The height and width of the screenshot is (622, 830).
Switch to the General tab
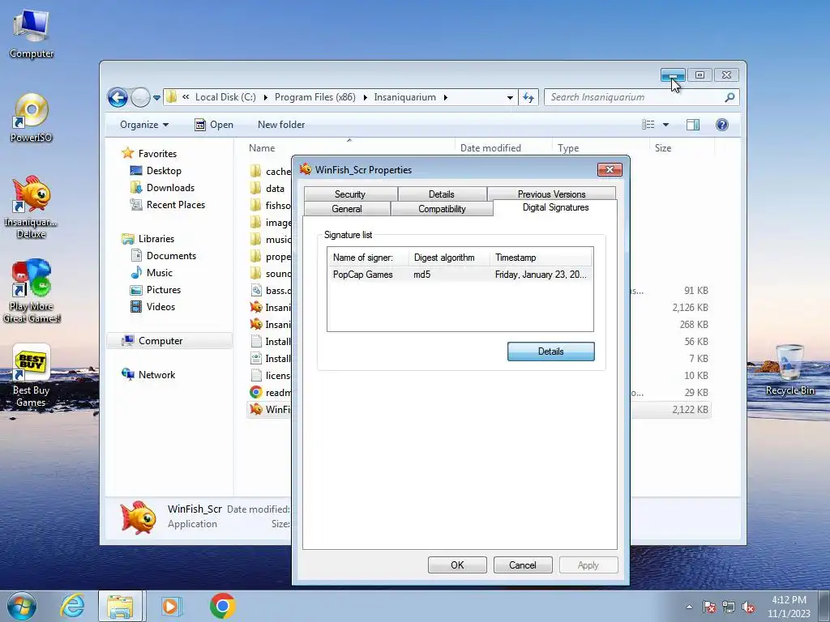[347, 209]
